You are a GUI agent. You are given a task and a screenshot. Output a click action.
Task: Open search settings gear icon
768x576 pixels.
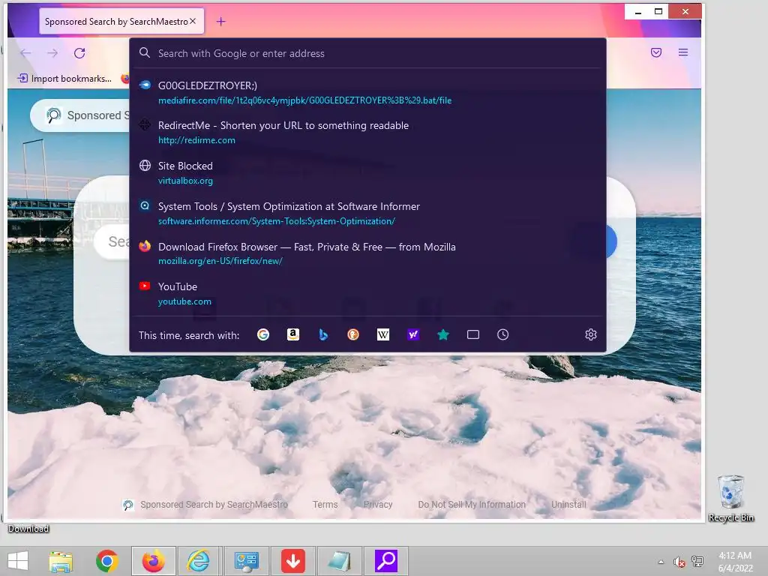[x=591, y=334]
